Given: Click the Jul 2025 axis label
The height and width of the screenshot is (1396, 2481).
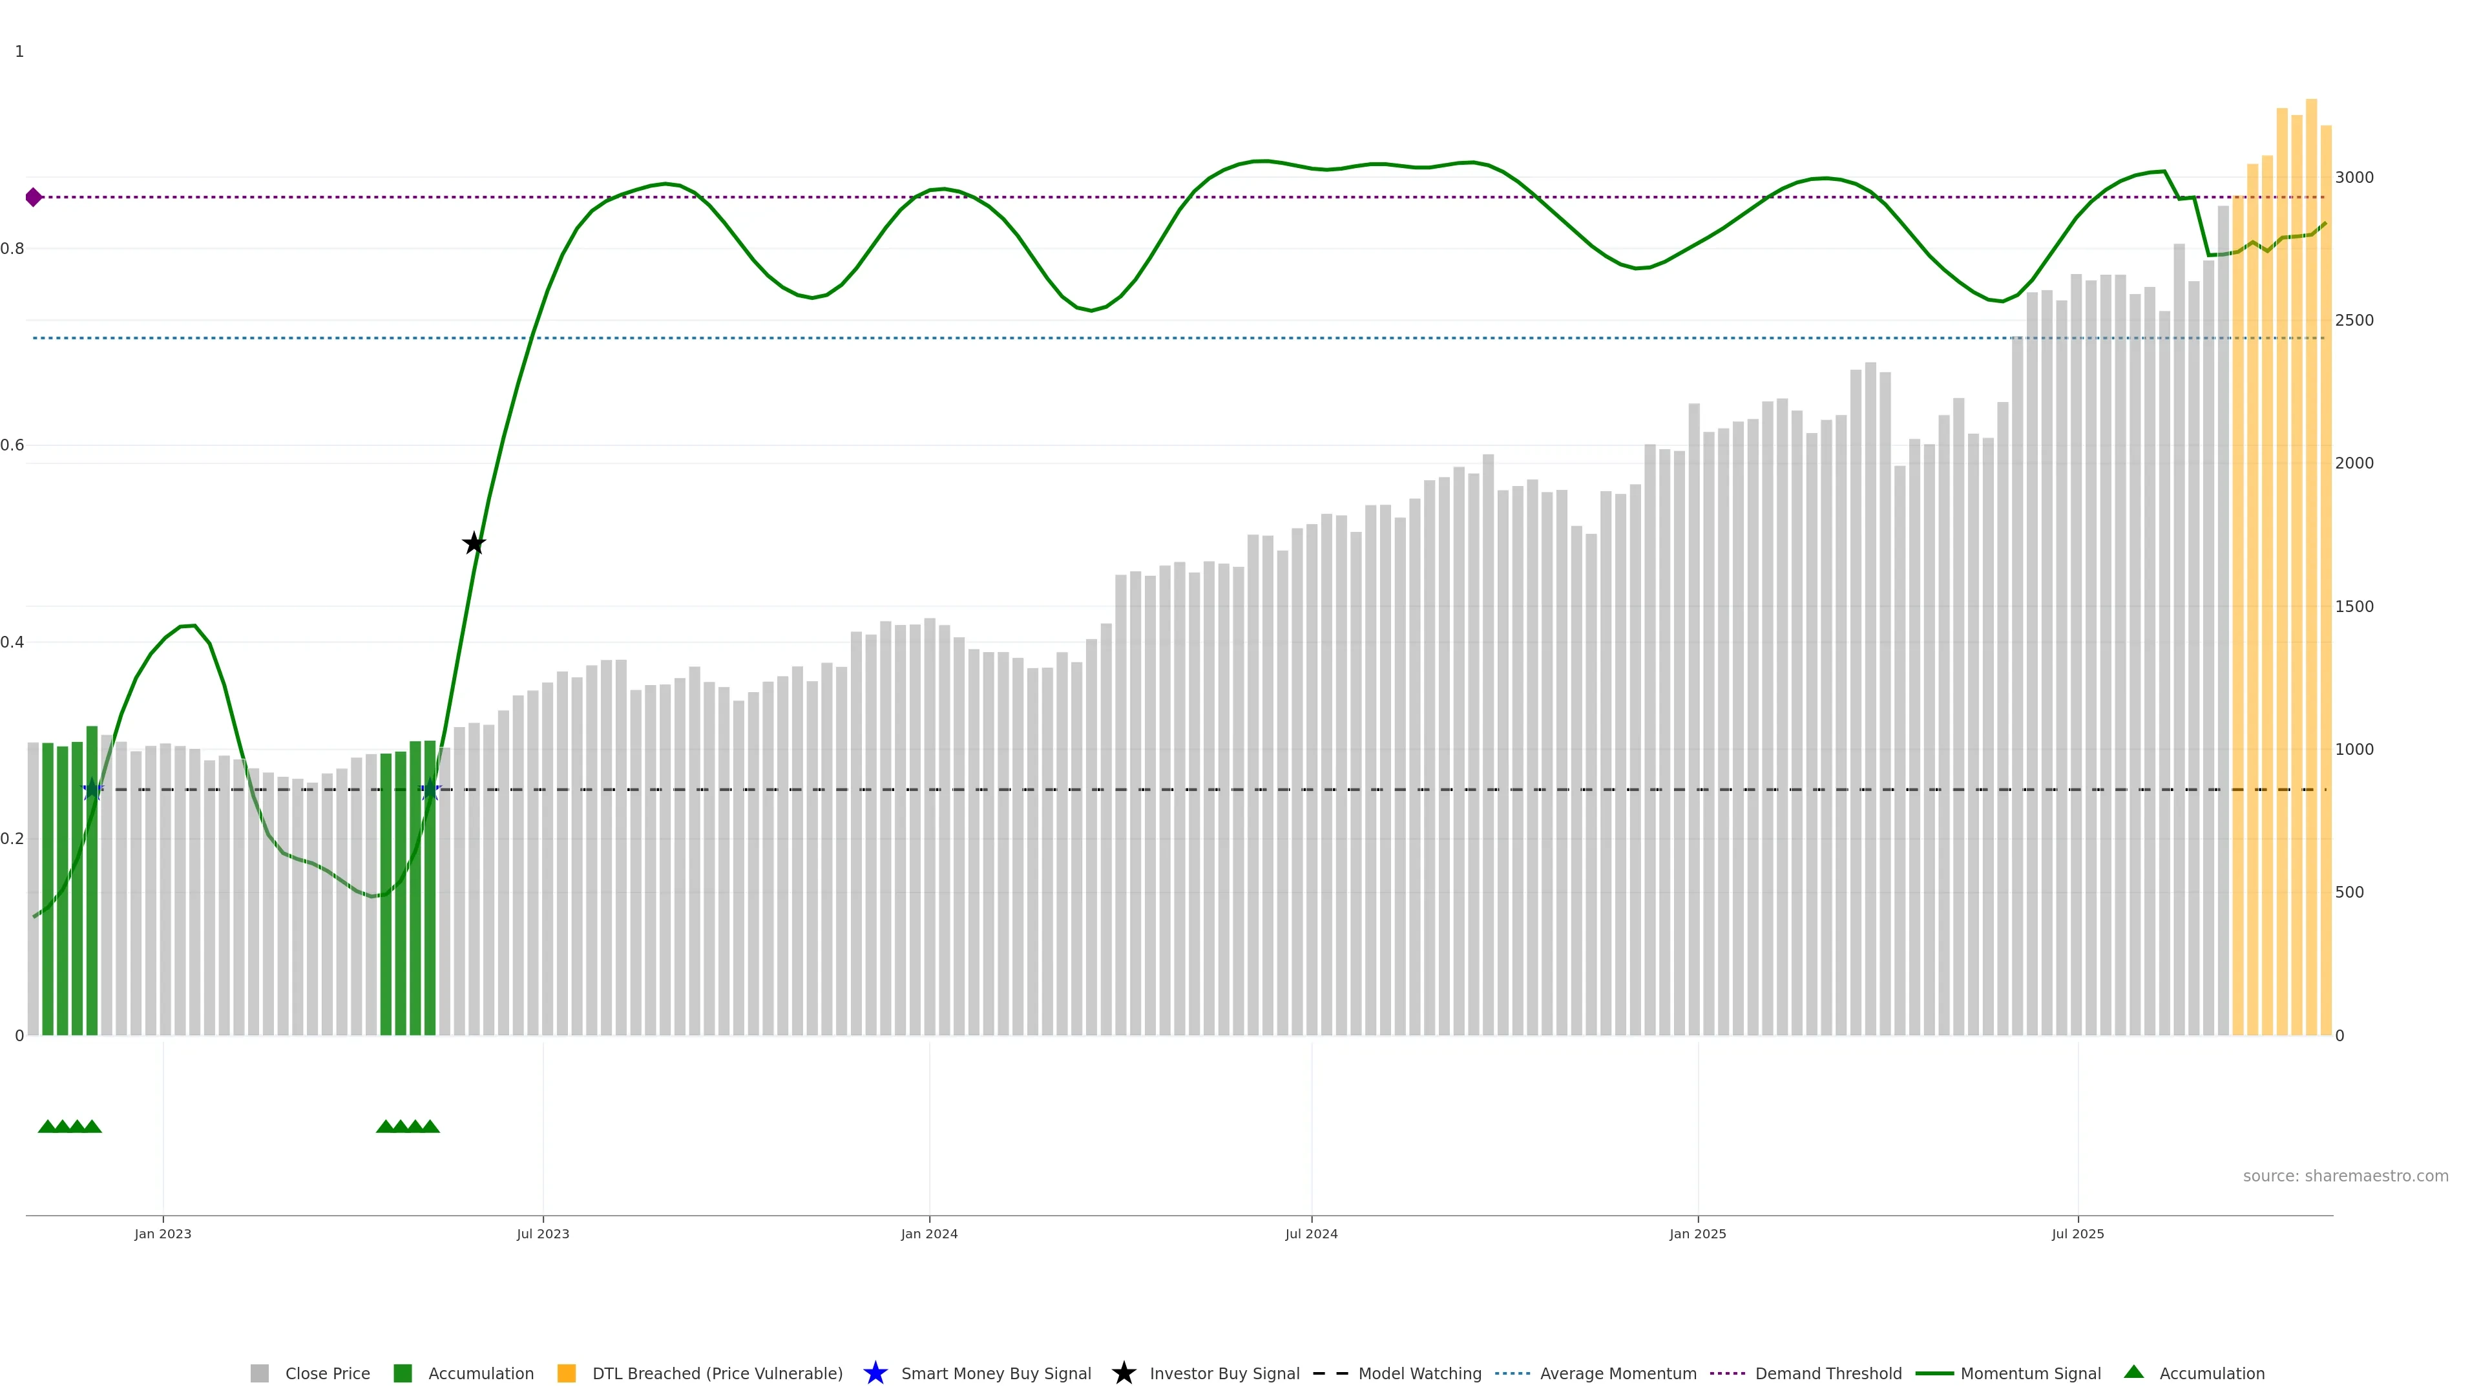Looking at the screenshot, I should coord(2077,1233).
